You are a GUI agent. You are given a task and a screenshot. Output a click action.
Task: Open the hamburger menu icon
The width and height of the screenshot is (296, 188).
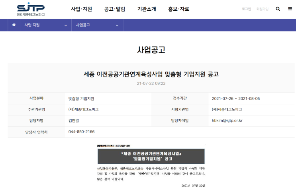[x=290, y=9]
